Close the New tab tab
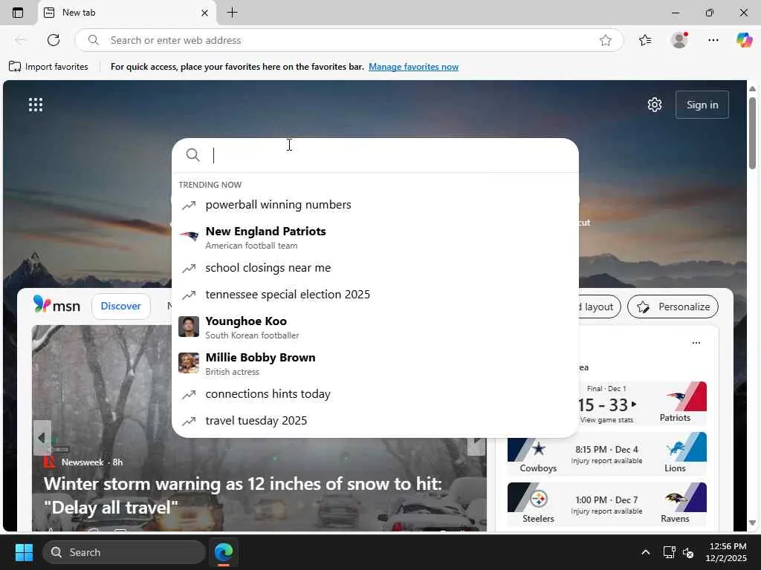This screenshot has height=570, width=761. pyautogui.click(x=205, y=13)
